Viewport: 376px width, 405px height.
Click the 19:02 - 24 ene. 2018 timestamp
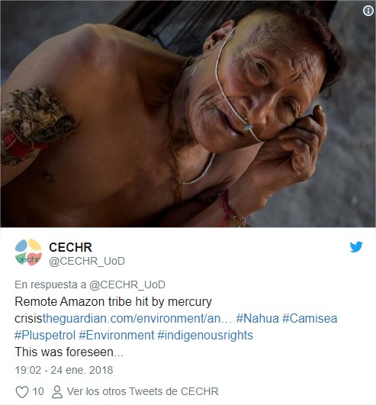(x=64, y=370)
